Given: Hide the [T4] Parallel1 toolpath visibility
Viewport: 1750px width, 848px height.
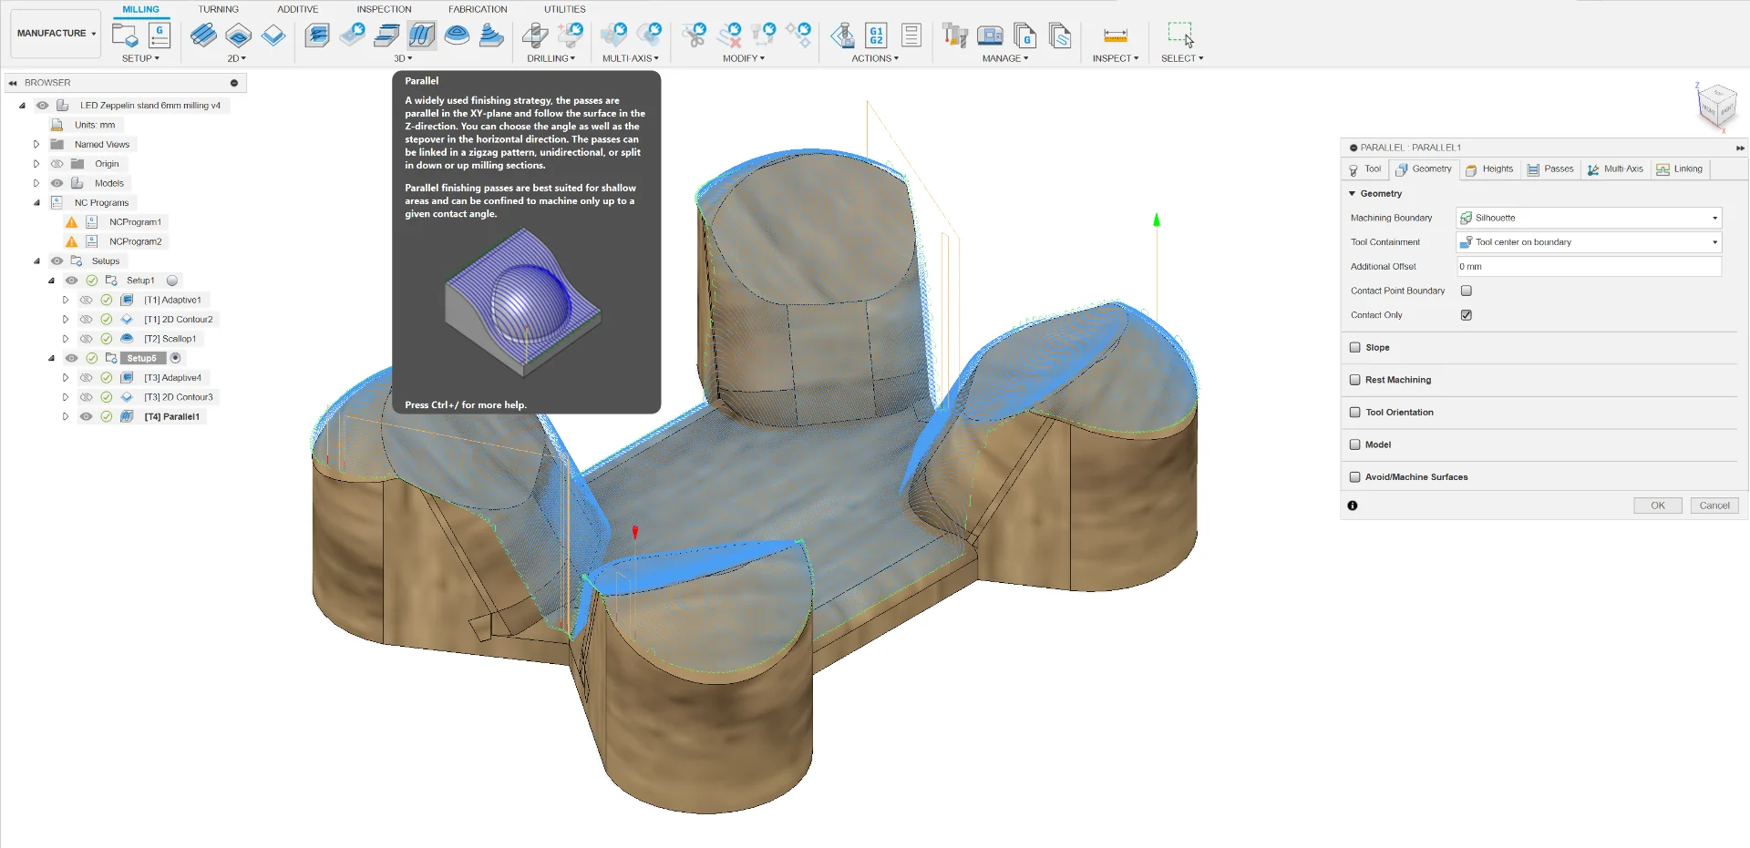Looking at the screenshot, I should point(86,416).
